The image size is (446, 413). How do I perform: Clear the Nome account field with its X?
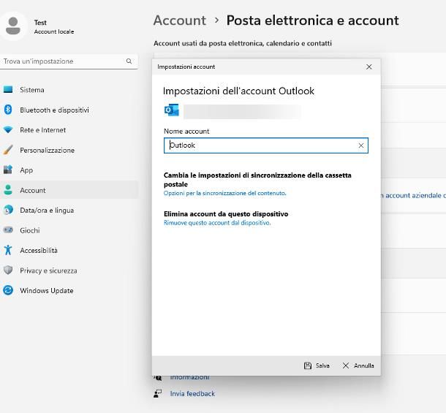(361, 145)
